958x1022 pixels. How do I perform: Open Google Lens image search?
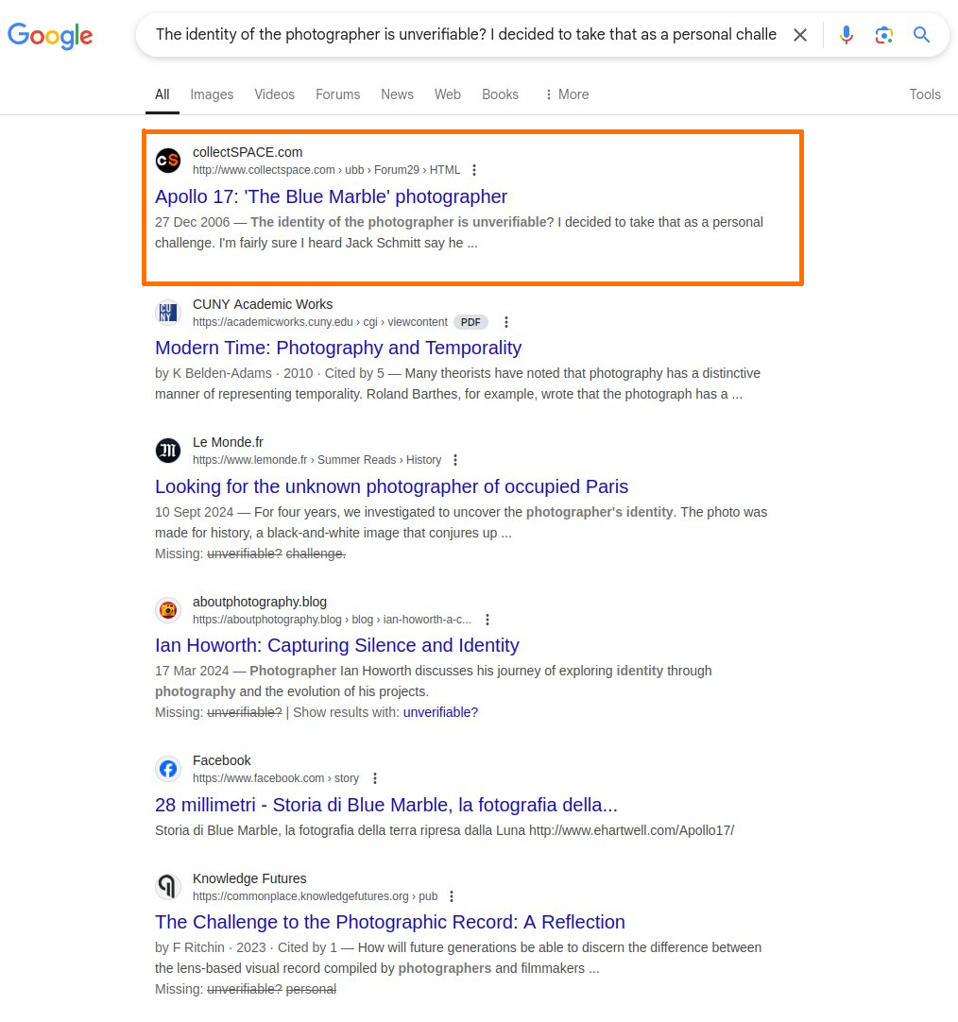tap(883, 35)
